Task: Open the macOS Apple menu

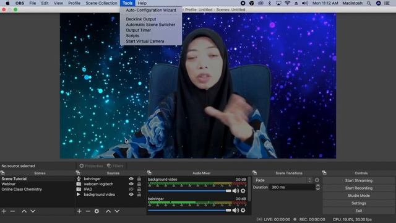Action: pos(7,3)
